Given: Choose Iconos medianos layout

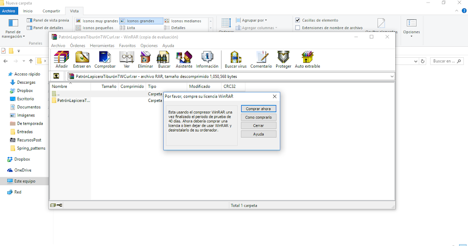Looking at the screenshot, I should (183, 21).
